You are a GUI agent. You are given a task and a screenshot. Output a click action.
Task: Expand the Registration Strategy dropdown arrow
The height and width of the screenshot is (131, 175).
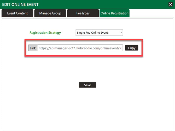[121, 33]
